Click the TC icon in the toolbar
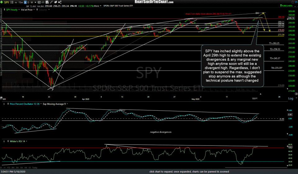298x174 pixels. click(x=39, y=2)
